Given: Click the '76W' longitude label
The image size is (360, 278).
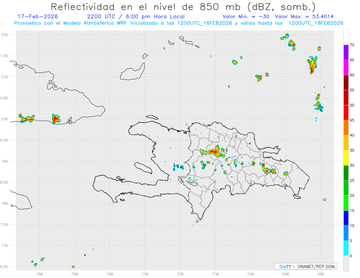Looking at the screenshot, I should (x=39, y=274).
